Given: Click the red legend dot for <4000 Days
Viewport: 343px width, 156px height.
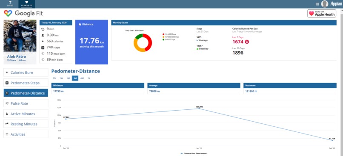Looking at the screenshot, I should 163,34.
